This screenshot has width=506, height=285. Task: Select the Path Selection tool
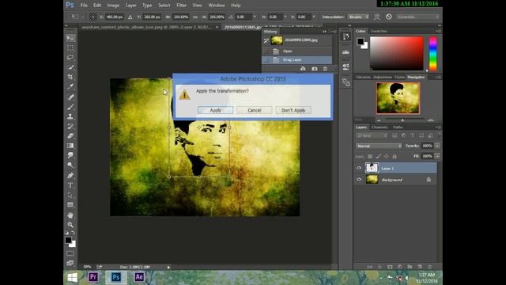(x=70, y=196)
